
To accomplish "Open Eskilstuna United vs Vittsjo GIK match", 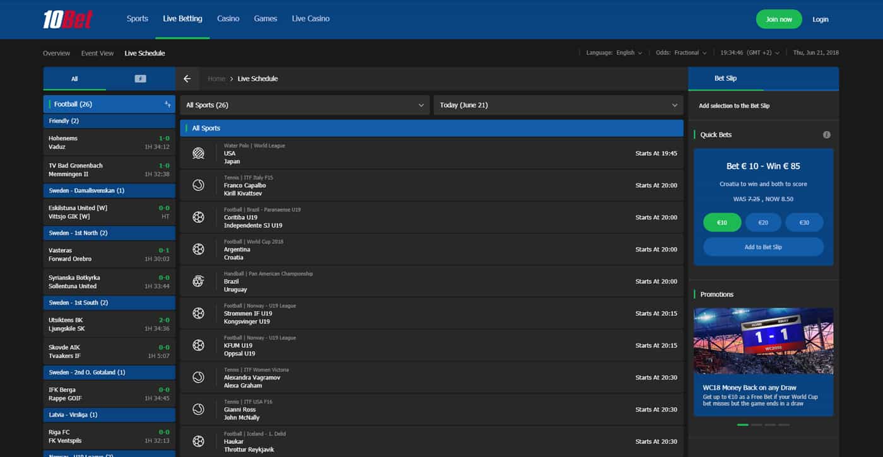I will pos(109,212).
